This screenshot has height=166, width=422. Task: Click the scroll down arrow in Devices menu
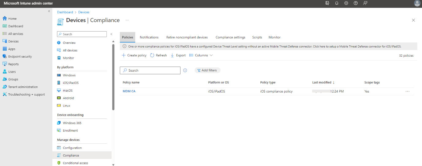point(113,164)
